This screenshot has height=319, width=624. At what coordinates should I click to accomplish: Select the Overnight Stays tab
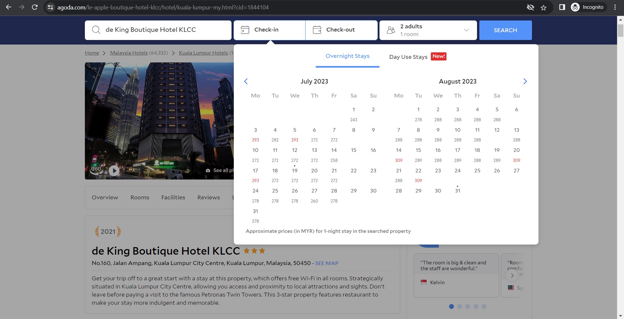tap(347, 56)
